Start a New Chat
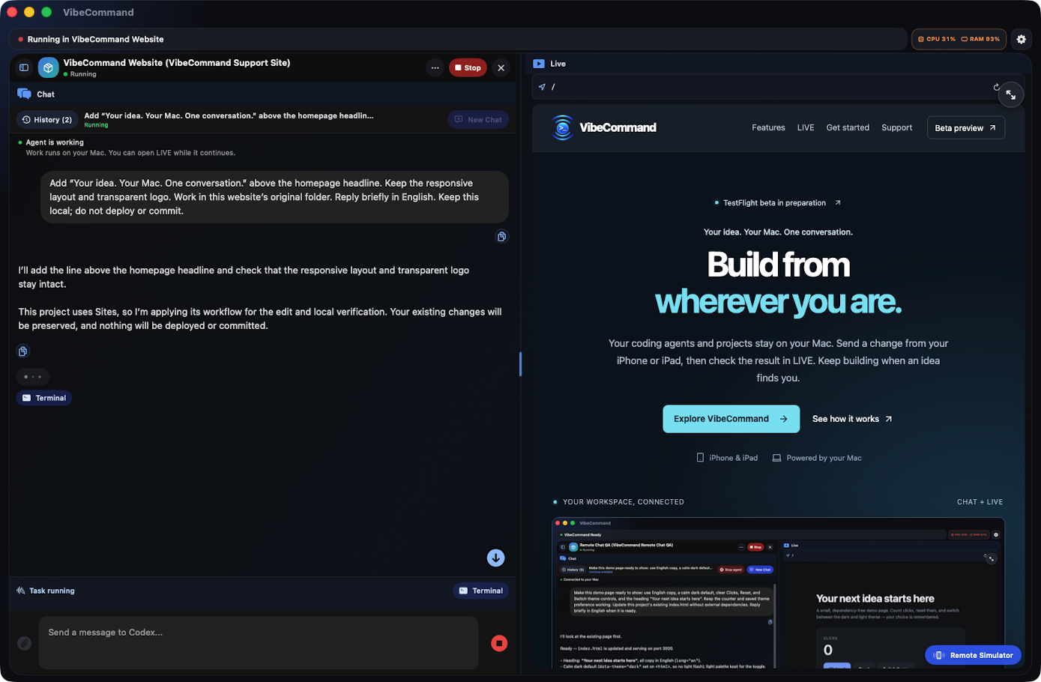The image size is (1041, 682). pos(478,120)
